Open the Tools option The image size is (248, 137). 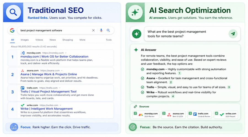pos(109,40)
